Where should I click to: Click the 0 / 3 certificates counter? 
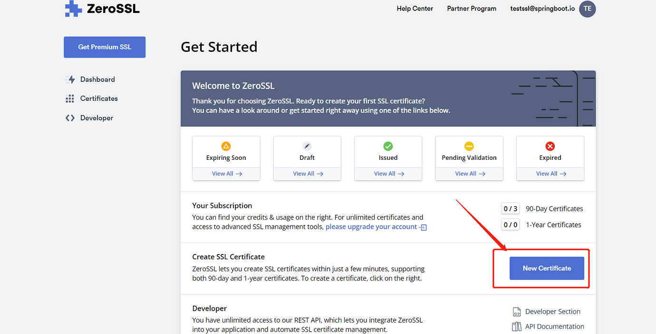click(511, 209)
